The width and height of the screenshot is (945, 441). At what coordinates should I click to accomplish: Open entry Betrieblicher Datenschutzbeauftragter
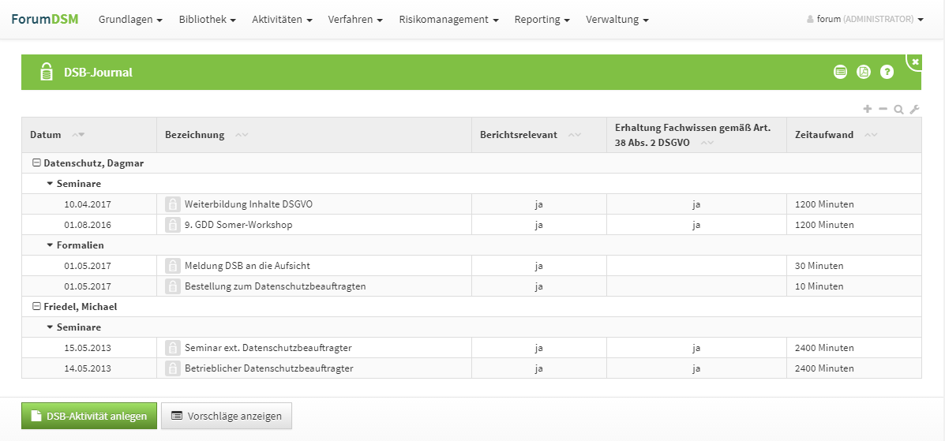pos(268,368)
